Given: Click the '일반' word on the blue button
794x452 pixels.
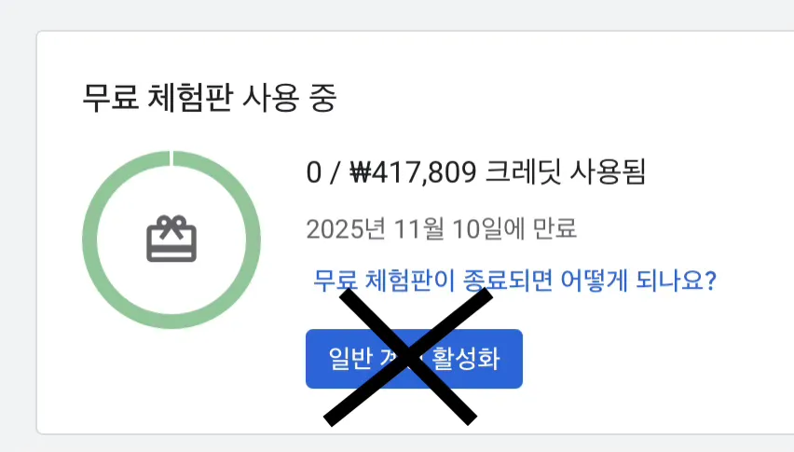Looking at the screenshot, I should click(x=351, y=359).
